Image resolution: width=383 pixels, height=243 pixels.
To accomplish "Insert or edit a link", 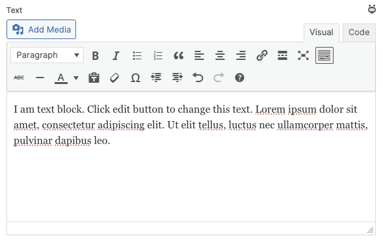I will 262,55.
